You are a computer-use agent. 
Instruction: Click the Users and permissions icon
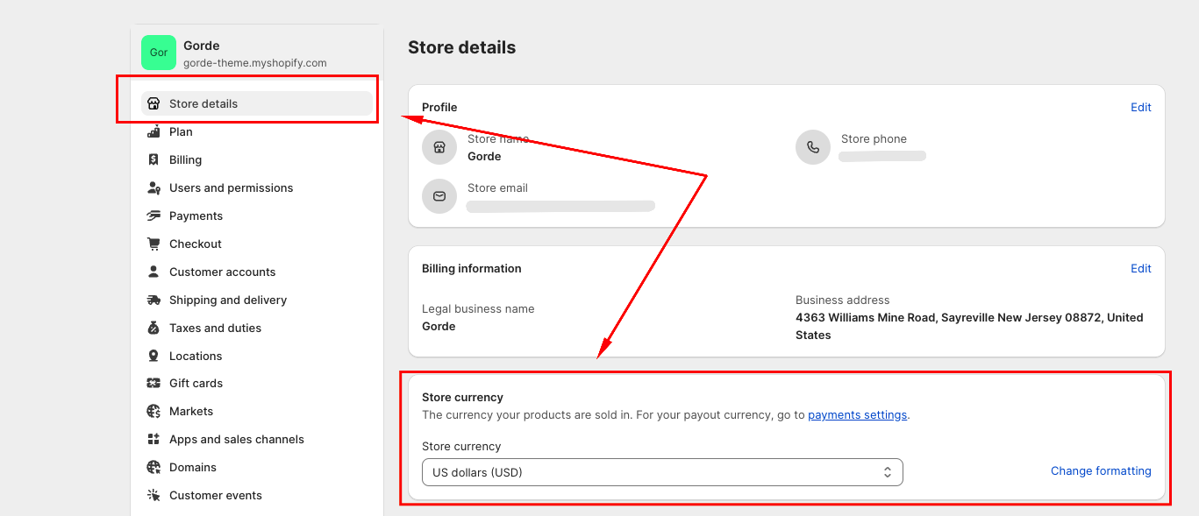click(x=153, y=187)
